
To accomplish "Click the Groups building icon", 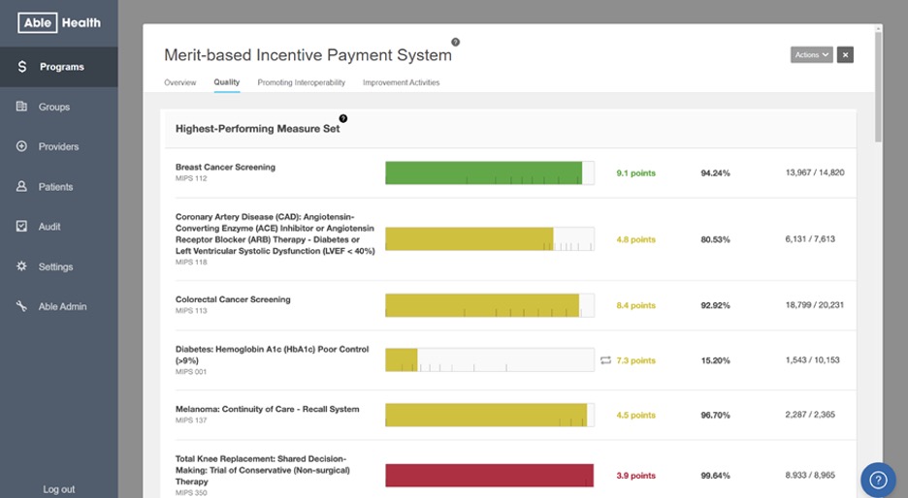I will 21,107.
